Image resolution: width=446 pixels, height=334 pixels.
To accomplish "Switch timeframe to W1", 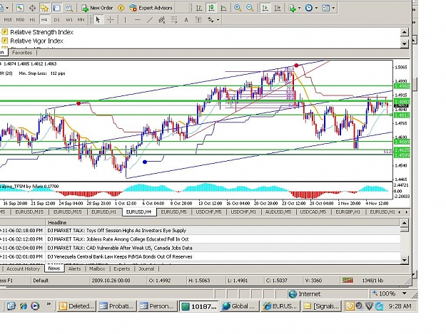I will click(69, 19).
